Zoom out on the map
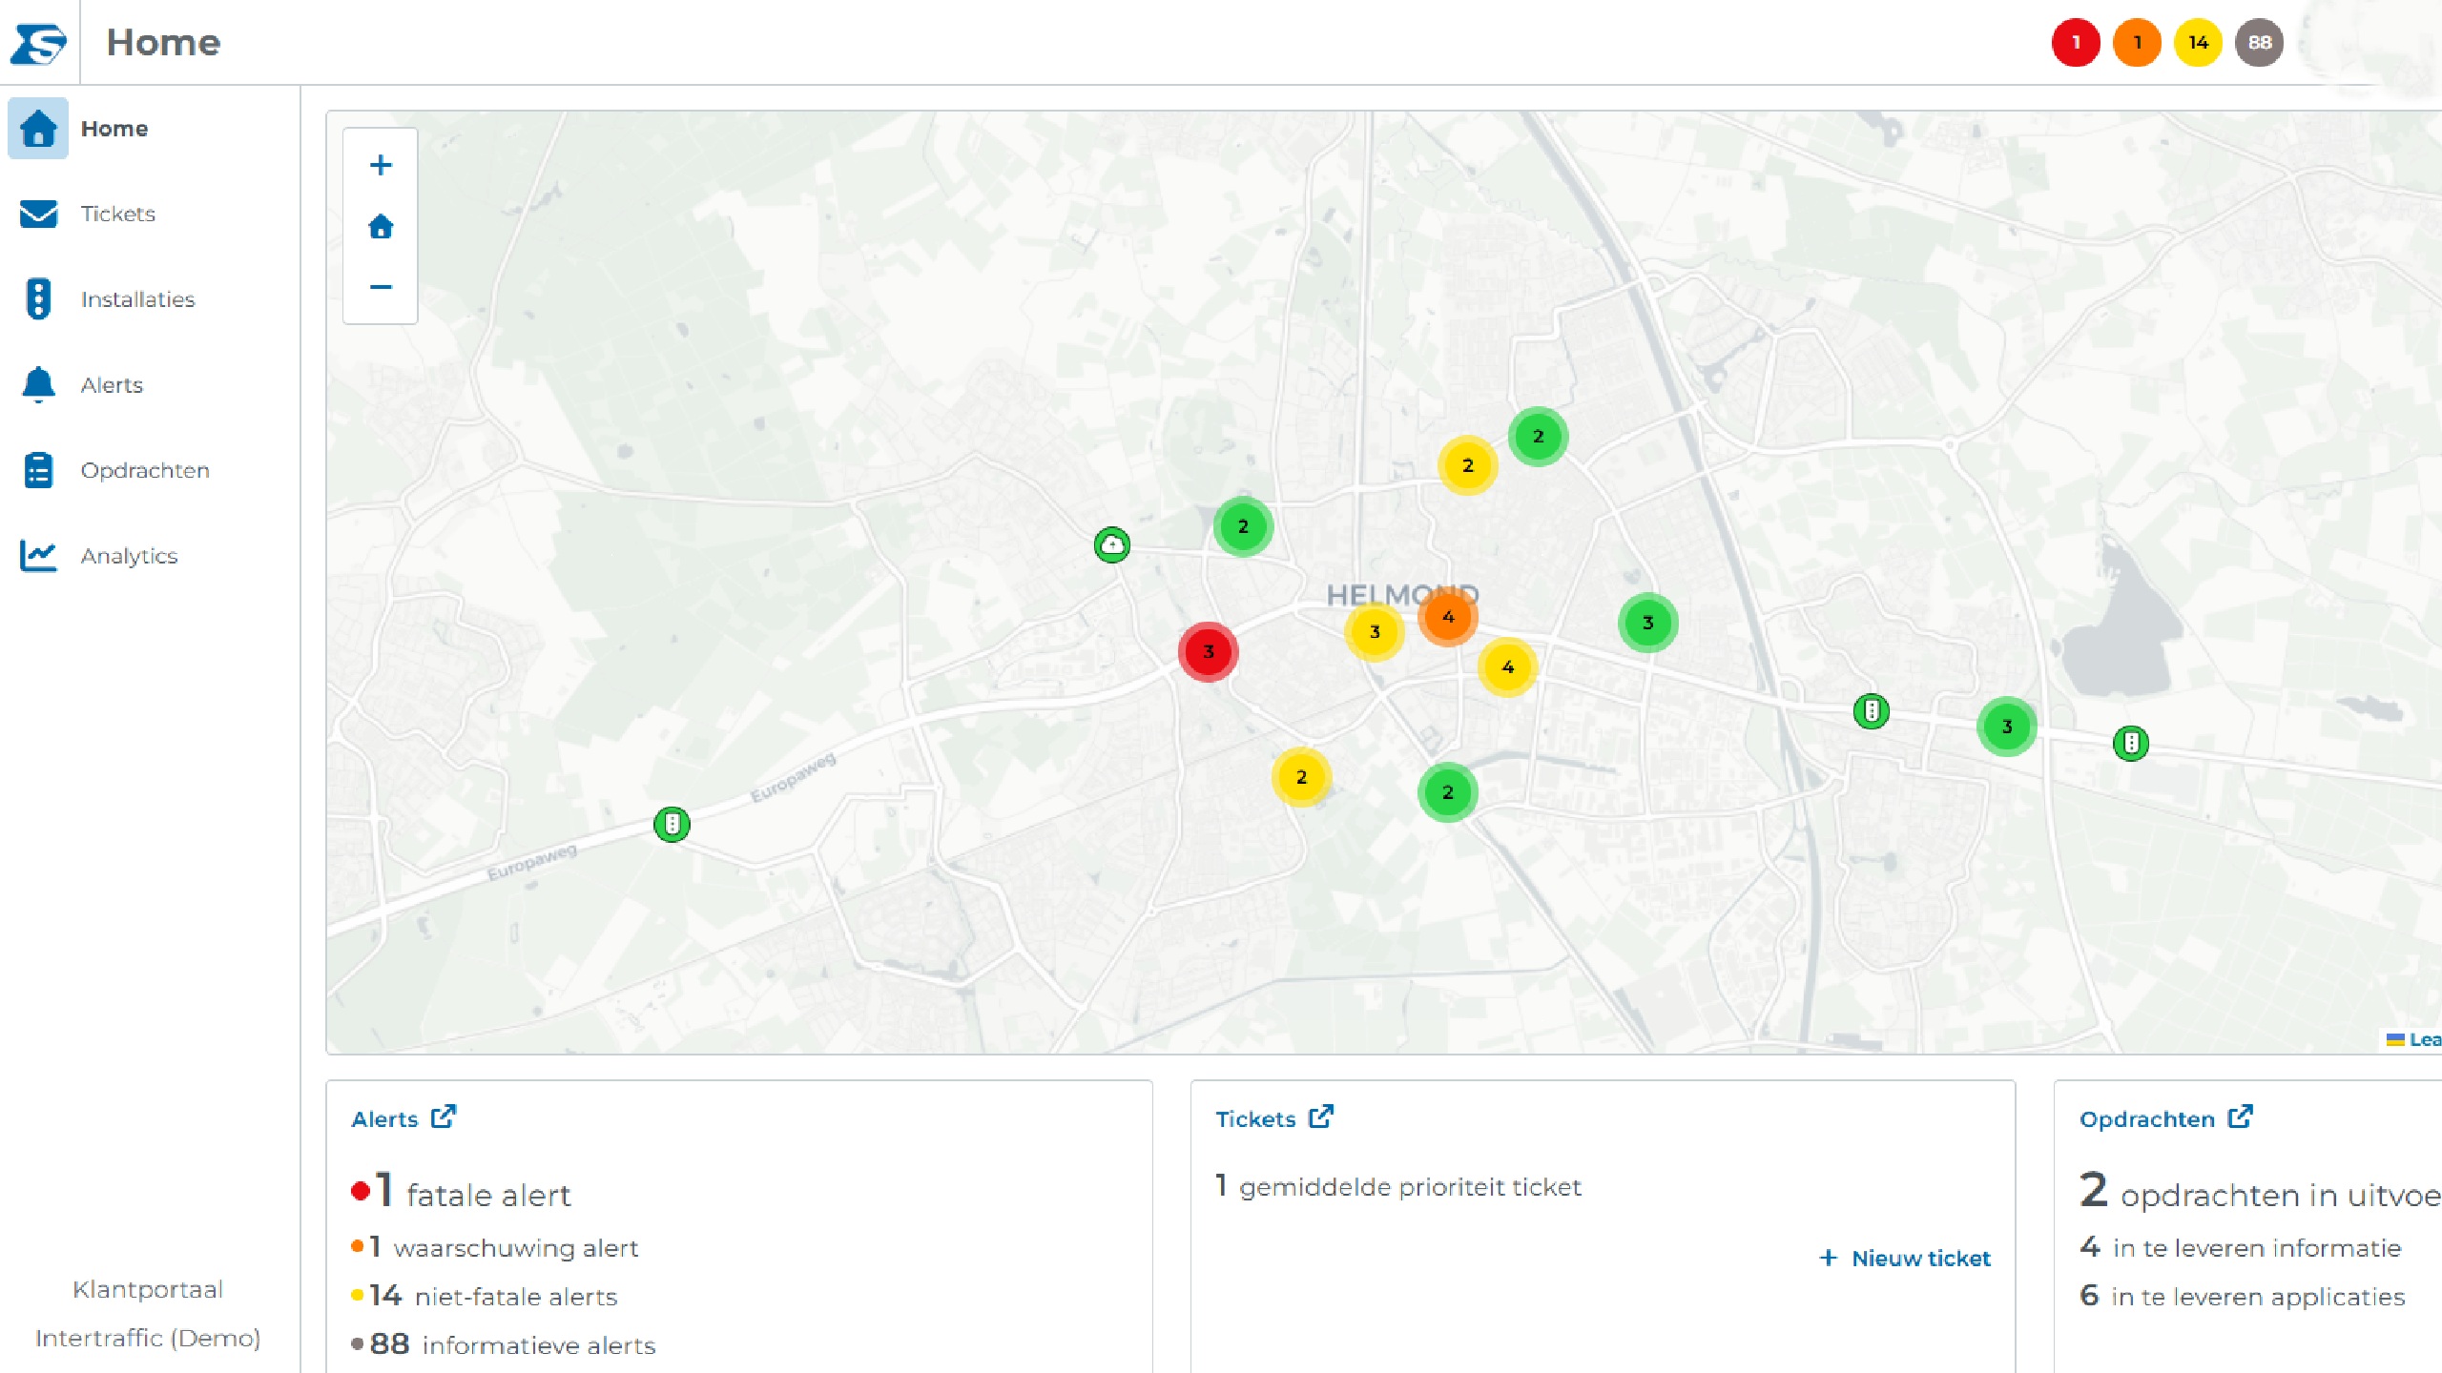The width and height of the screenshot is (2442, 1373). pos(381,287)
